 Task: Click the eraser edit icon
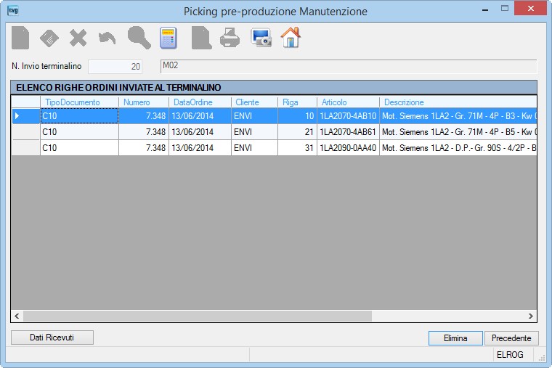pyautogui.click(x=49, y=38)
